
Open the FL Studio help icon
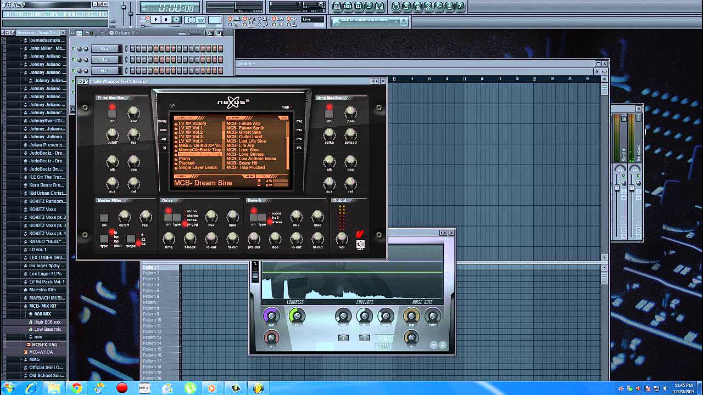point(460,7)
